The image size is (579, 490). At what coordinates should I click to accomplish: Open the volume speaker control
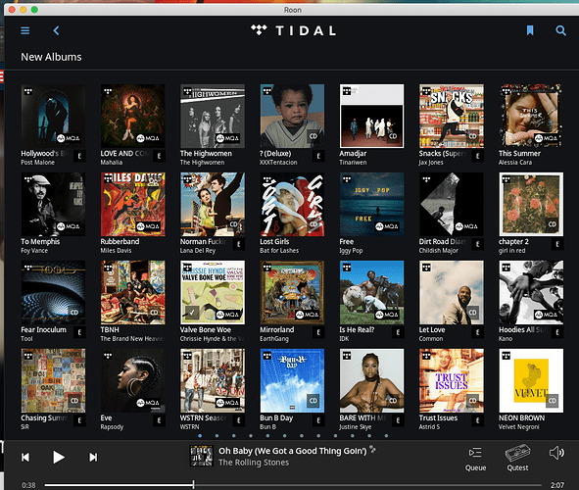click(x=556, y=453)
